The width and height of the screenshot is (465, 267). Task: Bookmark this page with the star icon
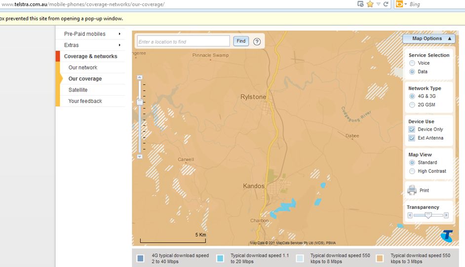[x=370, y=4]
